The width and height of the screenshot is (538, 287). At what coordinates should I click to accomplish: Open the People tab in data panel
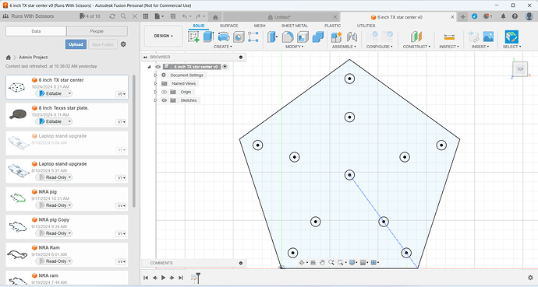click(x=97, y=31)
